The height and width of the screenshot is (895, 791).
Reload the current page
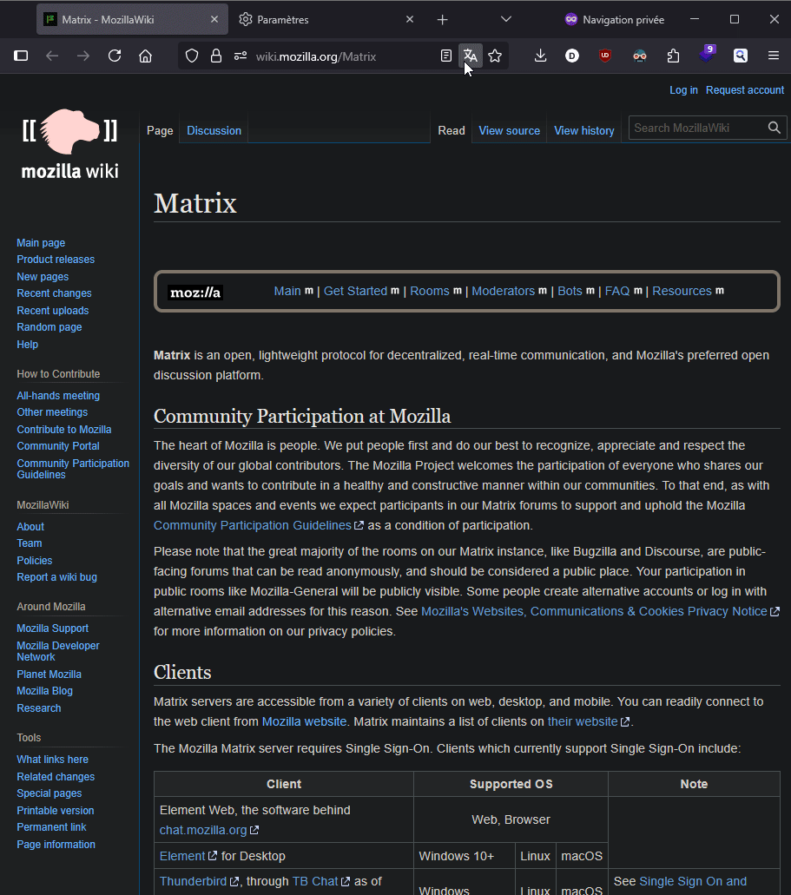click(x=115, y=56)
